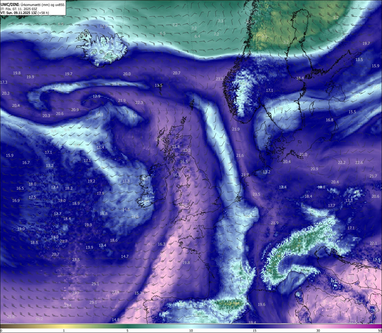382x333 pixels.
Task: Click the map value '18.9'
Action: (76, 203)
